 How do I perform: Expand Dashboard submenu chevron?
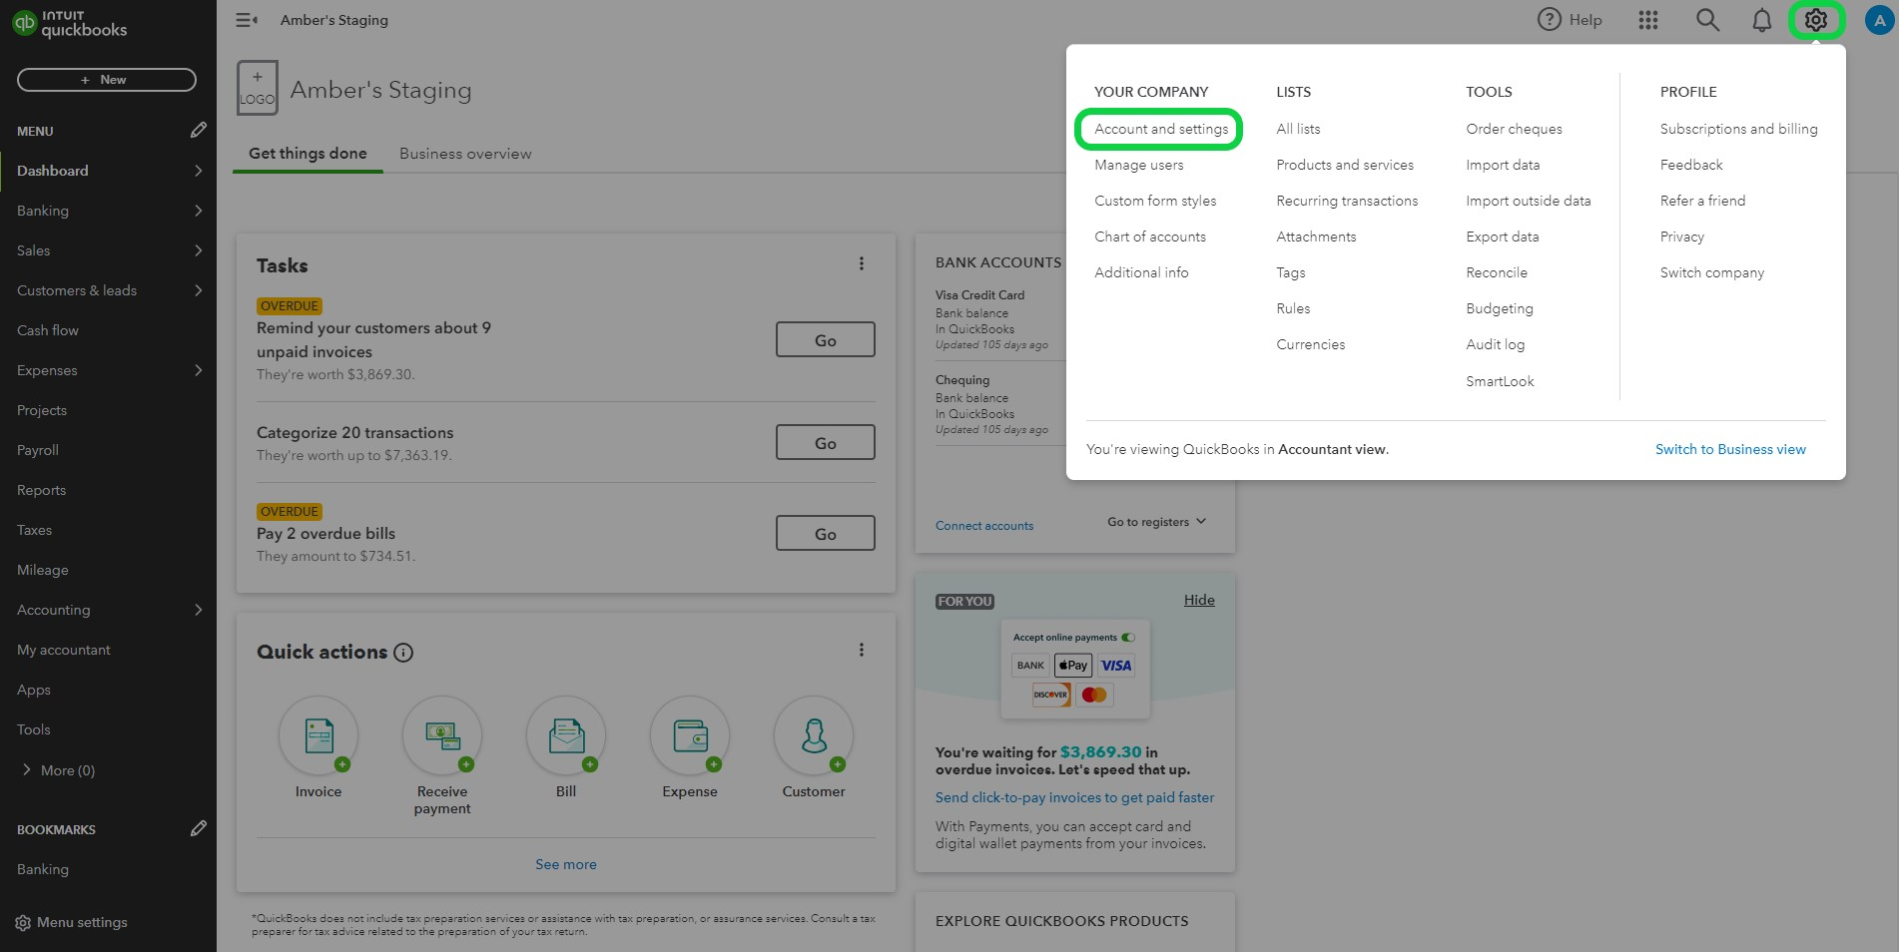click(x=198, y=171)
